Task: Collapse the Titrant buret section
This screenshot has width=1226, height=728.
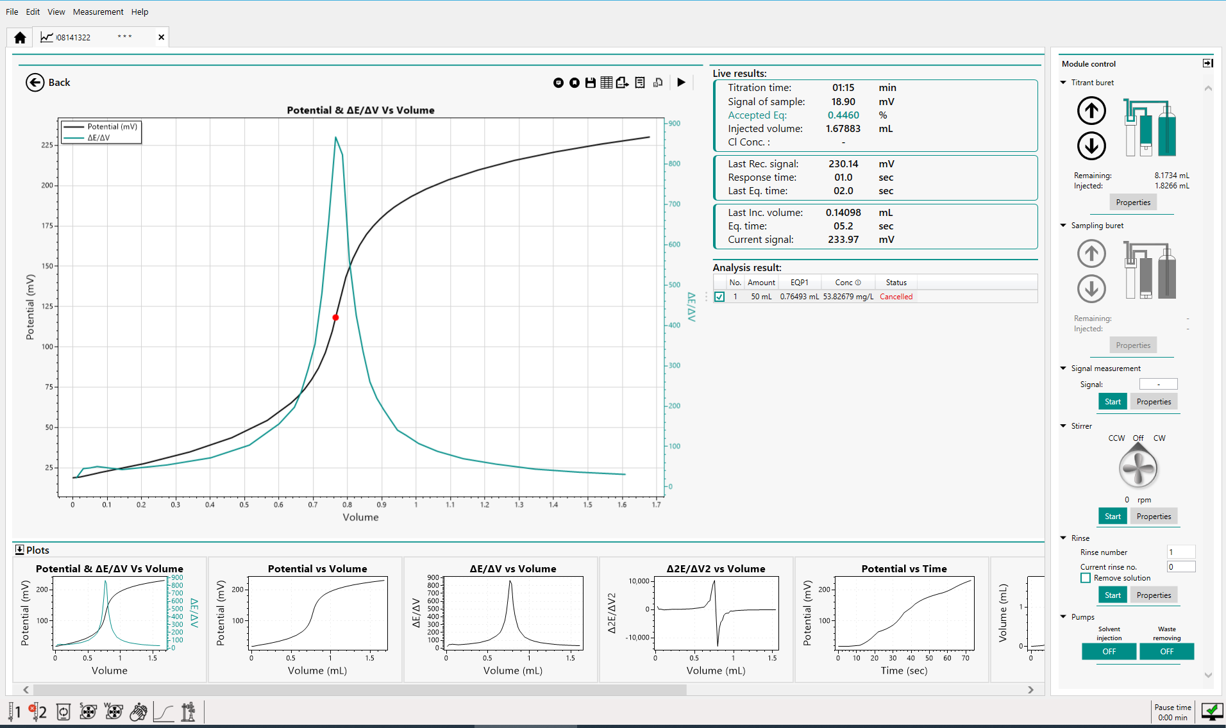Action: tap(1063, 83)
